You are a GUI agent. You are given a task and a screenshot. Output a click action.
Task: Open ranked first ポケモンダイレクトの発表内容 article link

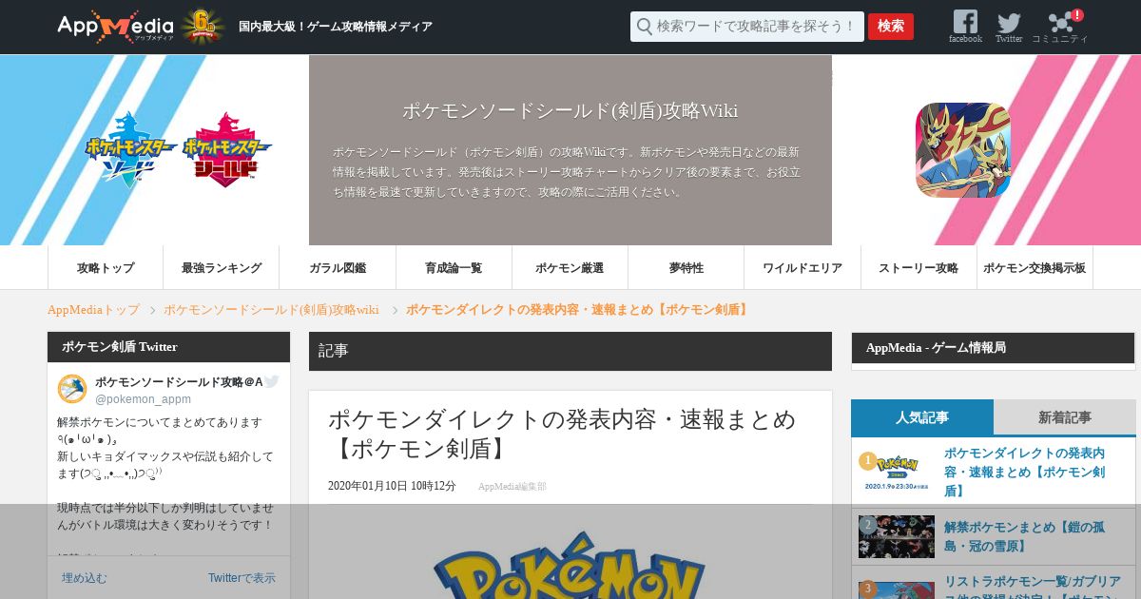(1026, 472)
